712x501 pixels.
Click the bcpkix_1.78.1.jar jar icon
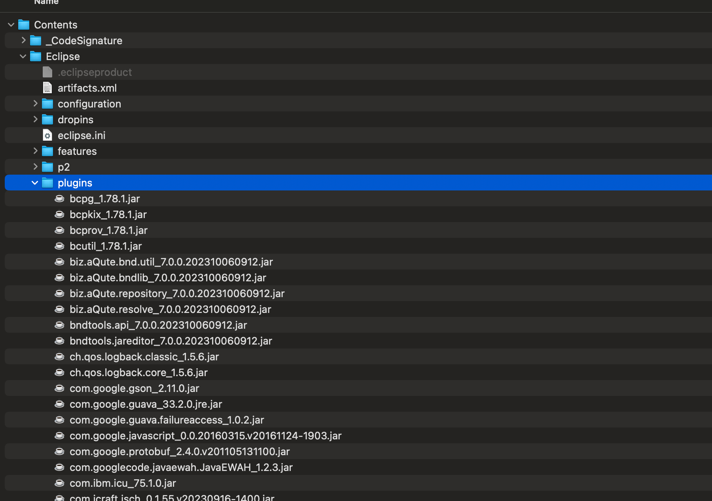[x=59, y=214]
